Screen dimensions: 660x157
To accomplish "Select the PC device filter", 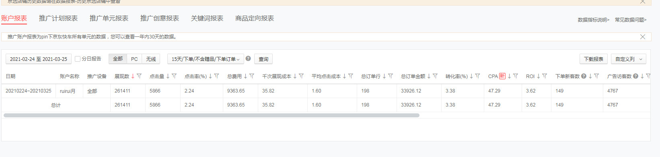I will click(134, 59).
